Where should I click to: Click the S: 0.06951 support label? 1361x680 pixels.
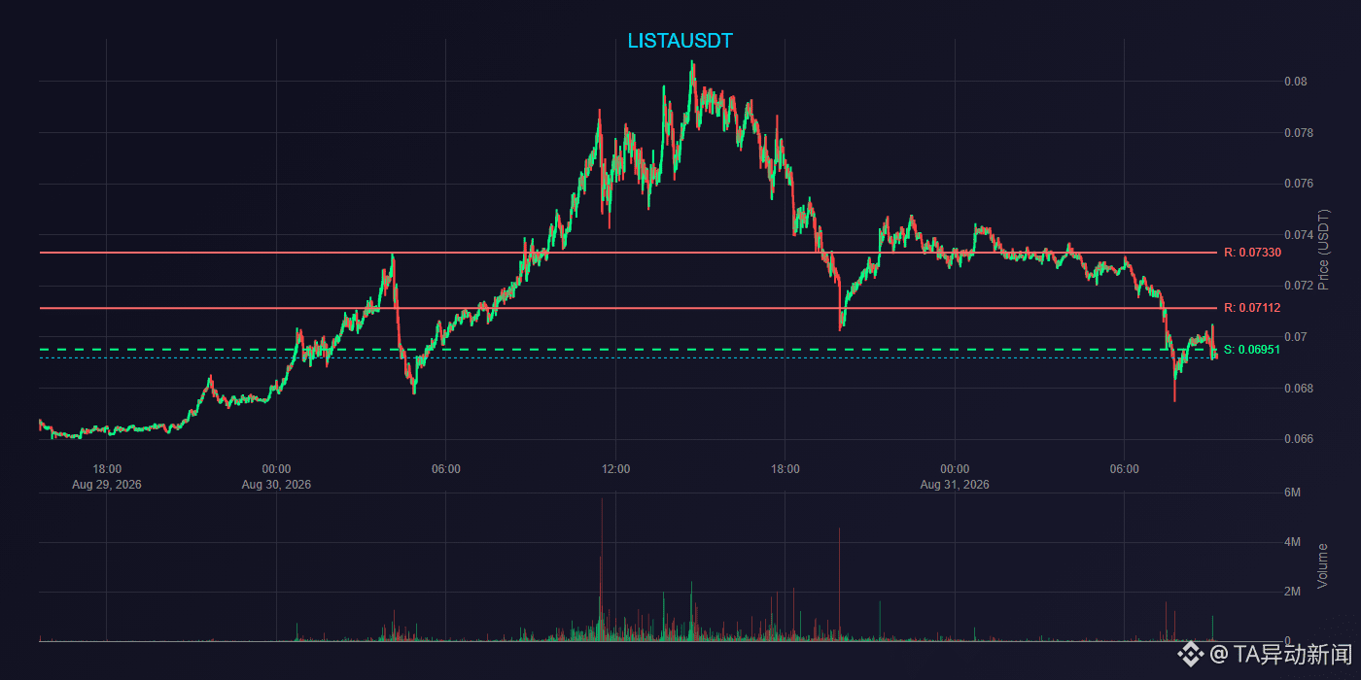click(1252, 350)
